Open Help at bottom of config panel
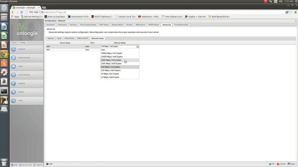Screen dimensions: 298x167 [x=49, y=164]
